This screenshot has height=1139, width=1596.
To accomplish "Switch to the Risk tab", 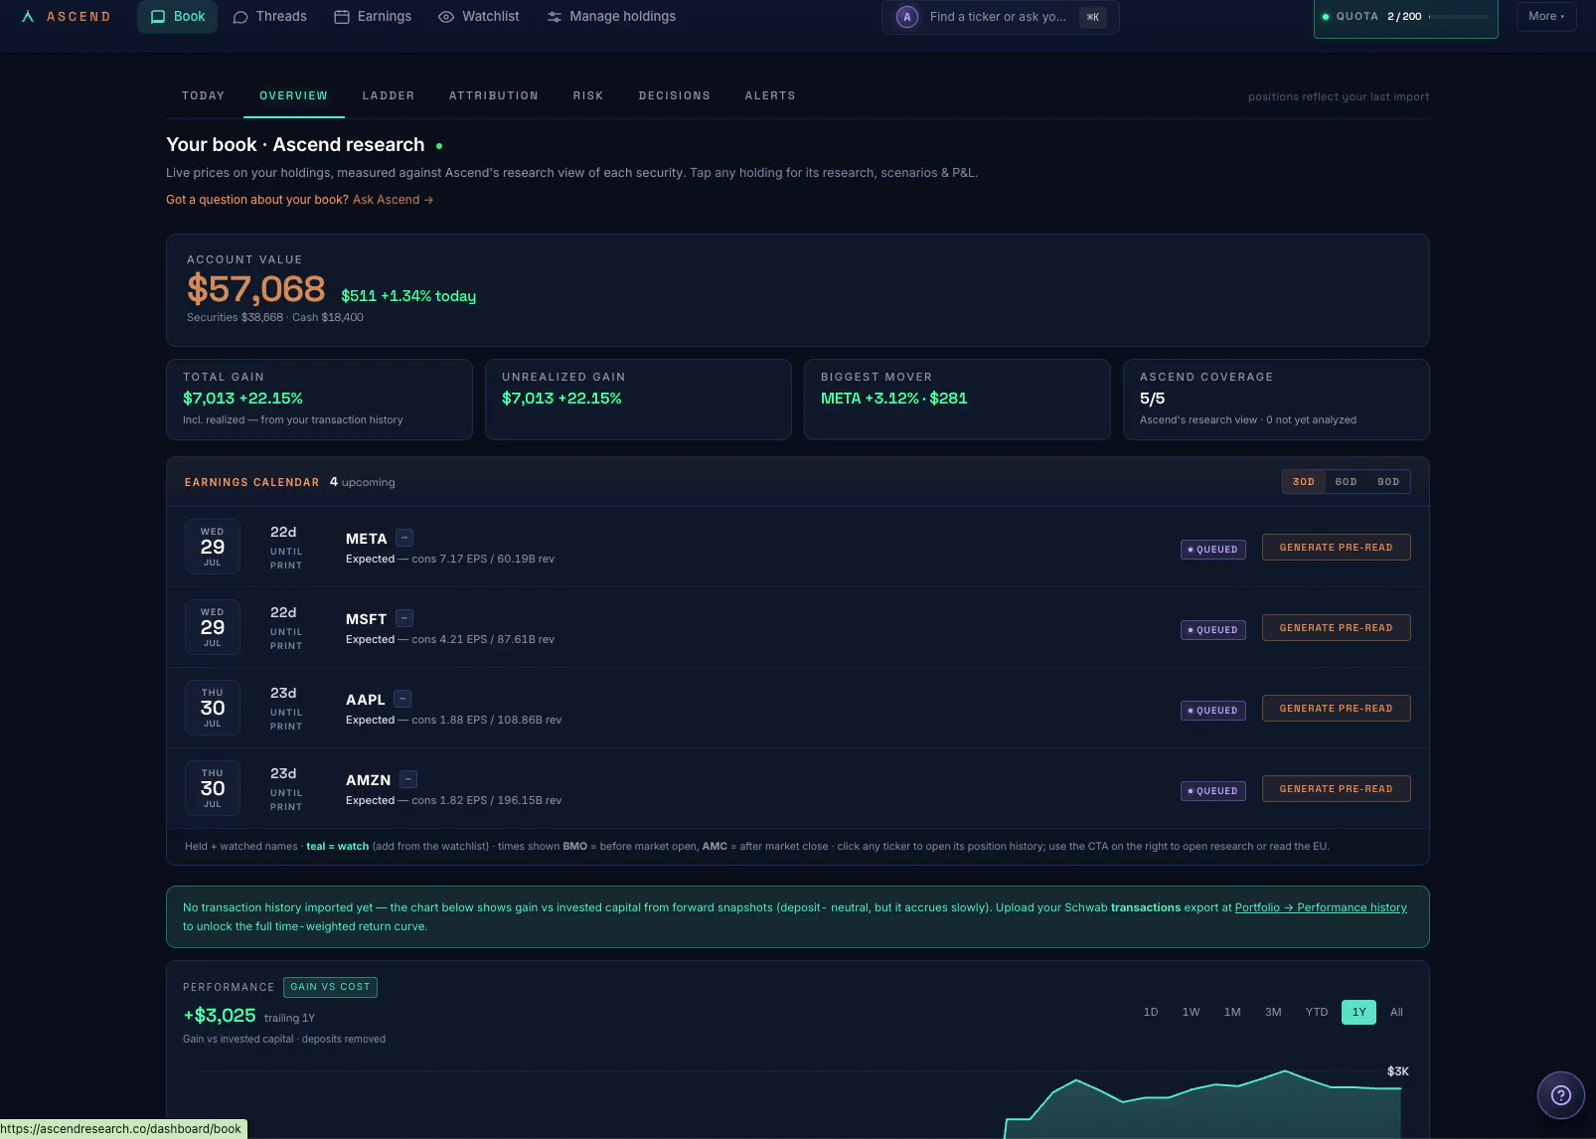I will tap(588, 96).
